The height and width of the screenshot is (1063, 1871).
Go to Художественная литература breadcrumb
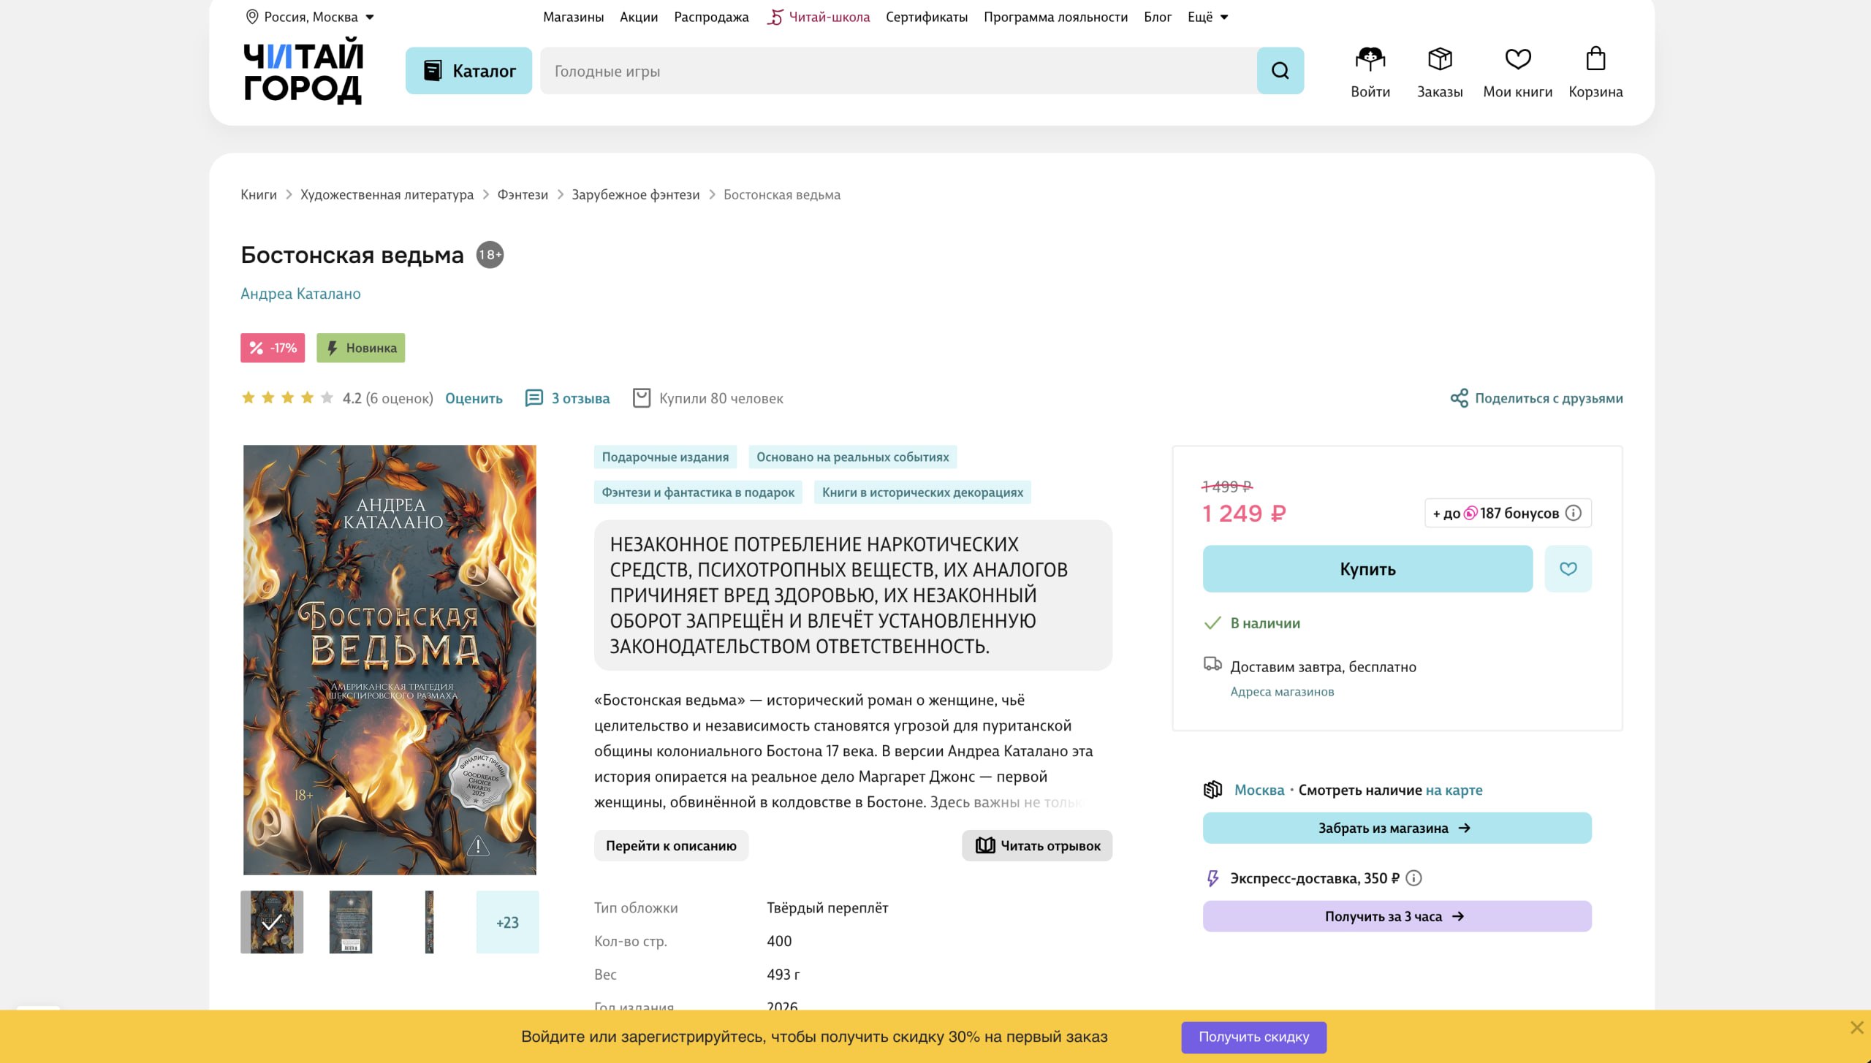coord(387,194)
